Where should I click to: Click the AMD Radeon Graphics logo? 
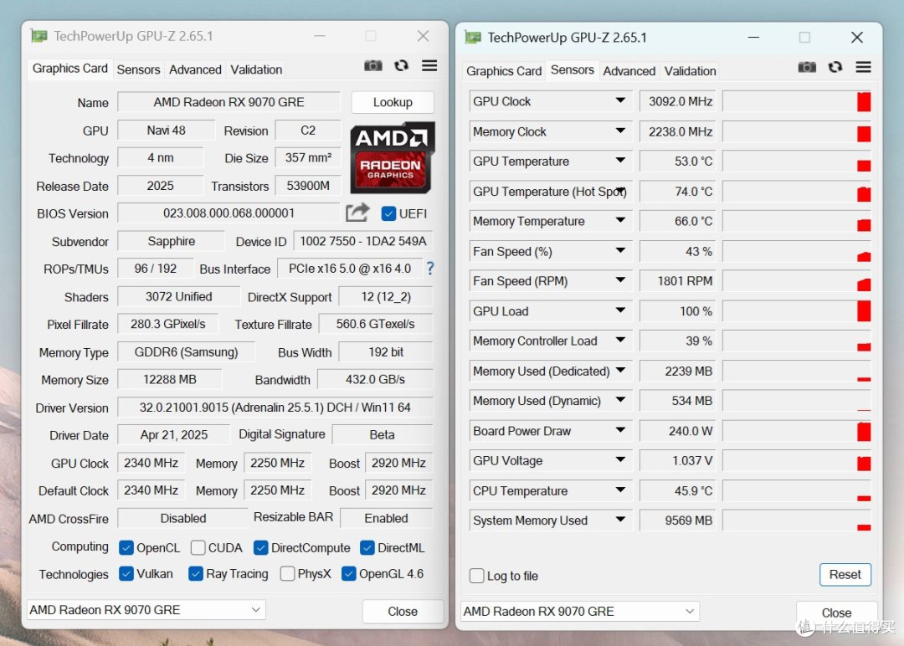392,156
